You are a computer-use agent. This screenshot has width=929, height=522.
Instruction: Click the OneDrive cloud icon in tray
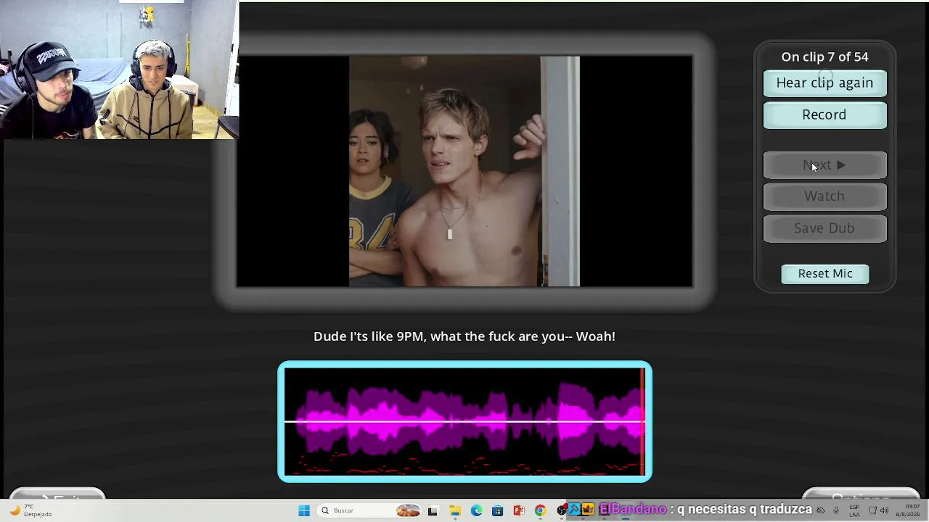tap(821, 510)
